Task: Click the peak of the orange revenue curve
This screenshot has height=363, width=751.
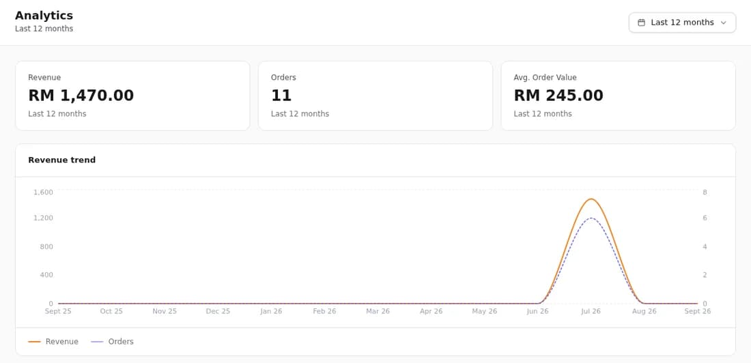Action: pyautogui.click(x=591, y=199)
